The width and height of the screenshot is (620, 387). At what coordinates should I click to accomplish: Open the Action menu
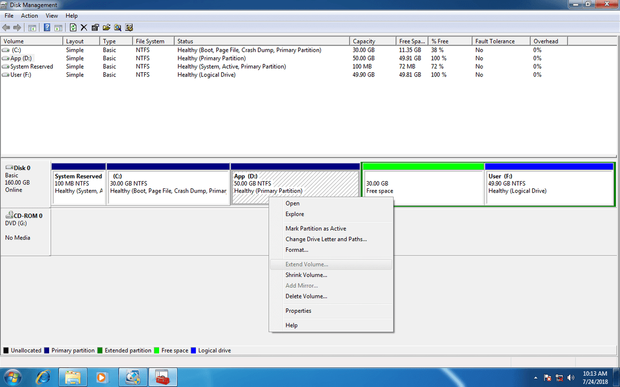point(29,15)
